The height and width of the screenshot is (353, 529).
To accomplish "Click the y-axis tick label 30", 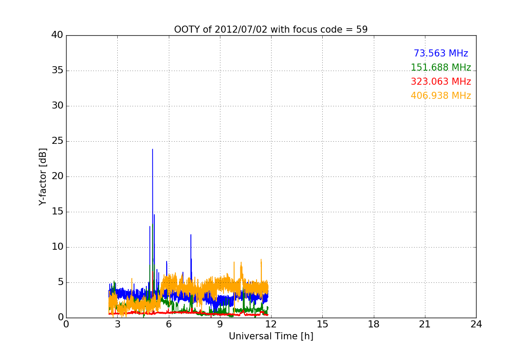I will (57, 106).
